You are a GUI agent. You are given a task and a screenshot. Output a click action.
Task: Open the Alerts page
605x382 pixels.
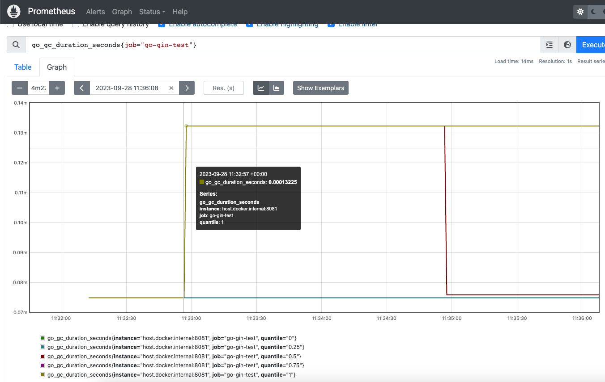(95, 12)
